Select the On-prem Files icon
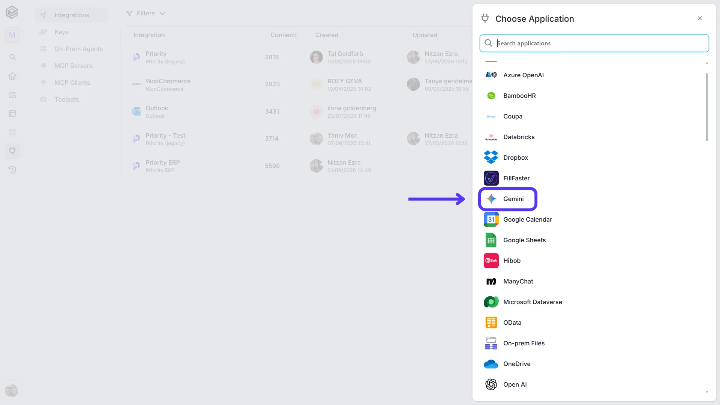The width and height of the screenshot is (720, 405). [x=491, y=343]
